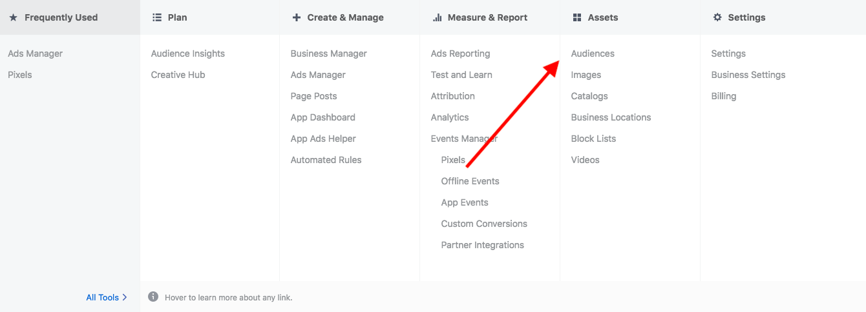Image resolution: width=866 pixels, height=312 pixels.
Task: Open Block Lists
Action: pyautogui.click(x=594, y=139)
